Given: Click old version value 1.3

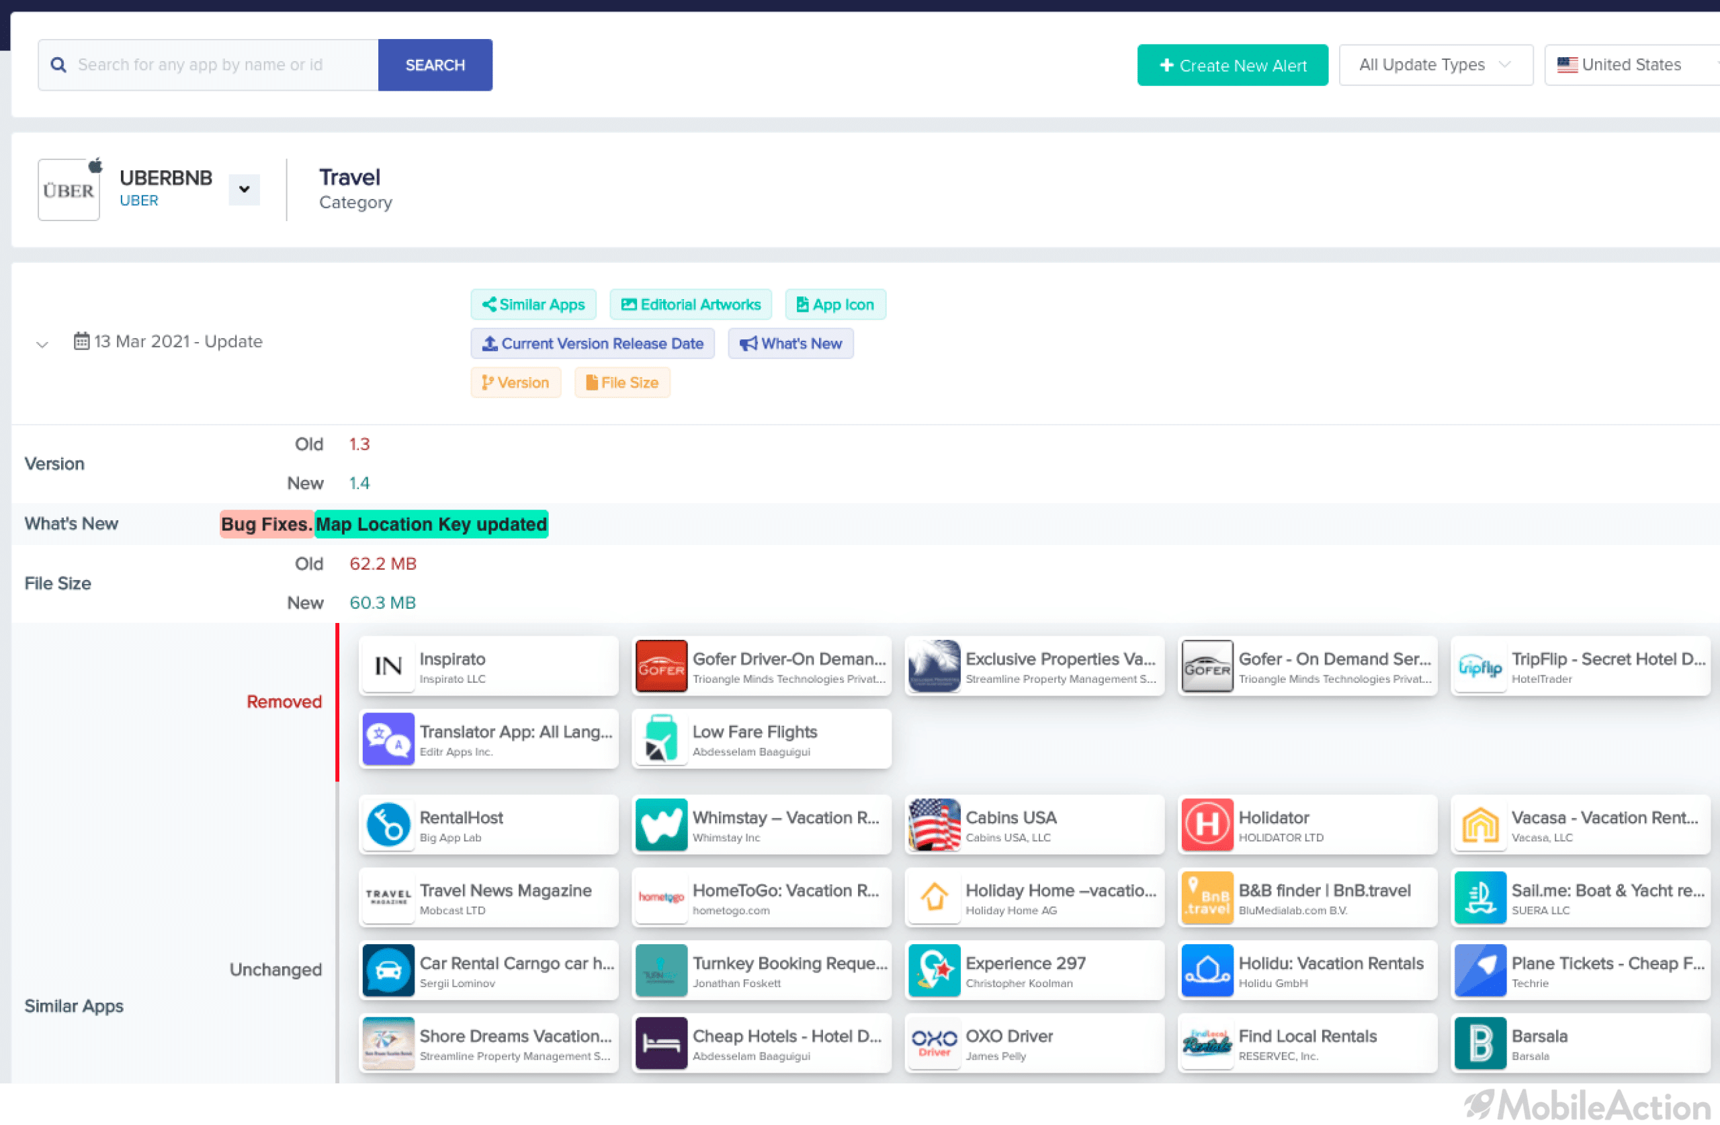Looking at the screenshot, I should pyautogui.click(x=360, y=444).
